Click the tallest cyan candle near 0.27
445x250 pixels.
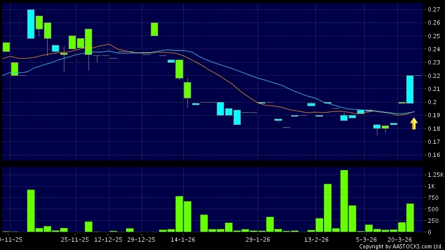pyautogui.click(x=31, y=24)
